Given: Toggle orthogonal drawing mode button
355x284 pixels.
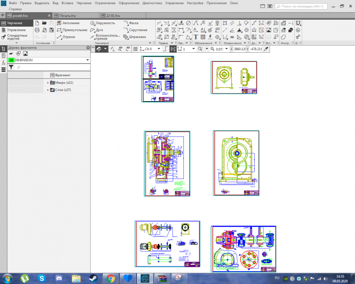Looking at the screenshot, I should coord(166,48).
